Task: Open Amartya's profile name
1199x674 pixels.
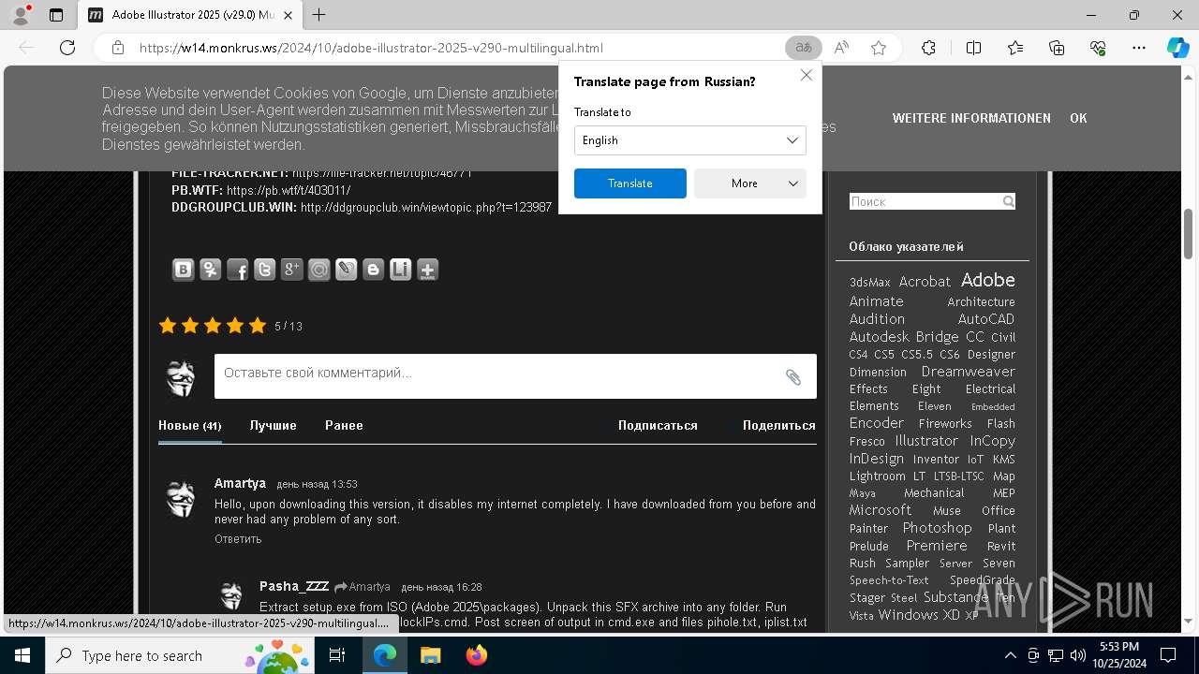Action: pyautogui.click(x=240, y=483)
